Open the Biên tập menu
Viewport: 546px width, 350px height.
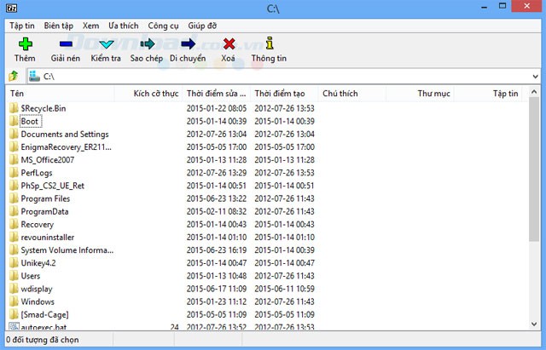59,26
